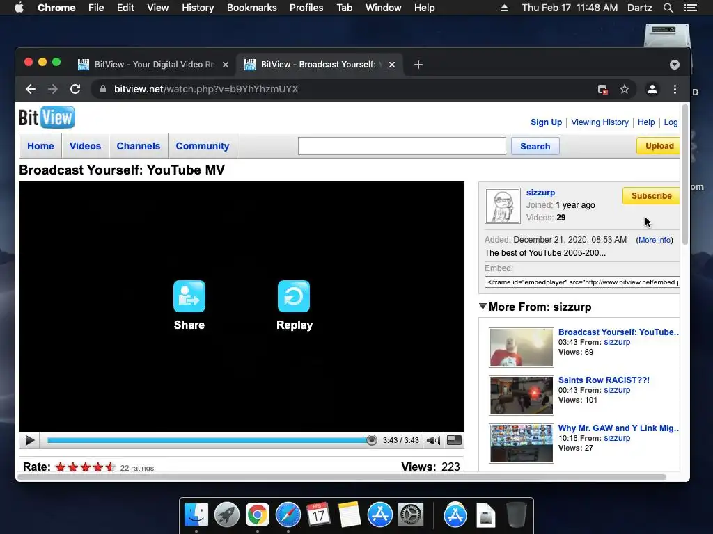This screenshot has width=713, height=534.
Task: Open the History menu in menu bar
Action: [198, 8]
